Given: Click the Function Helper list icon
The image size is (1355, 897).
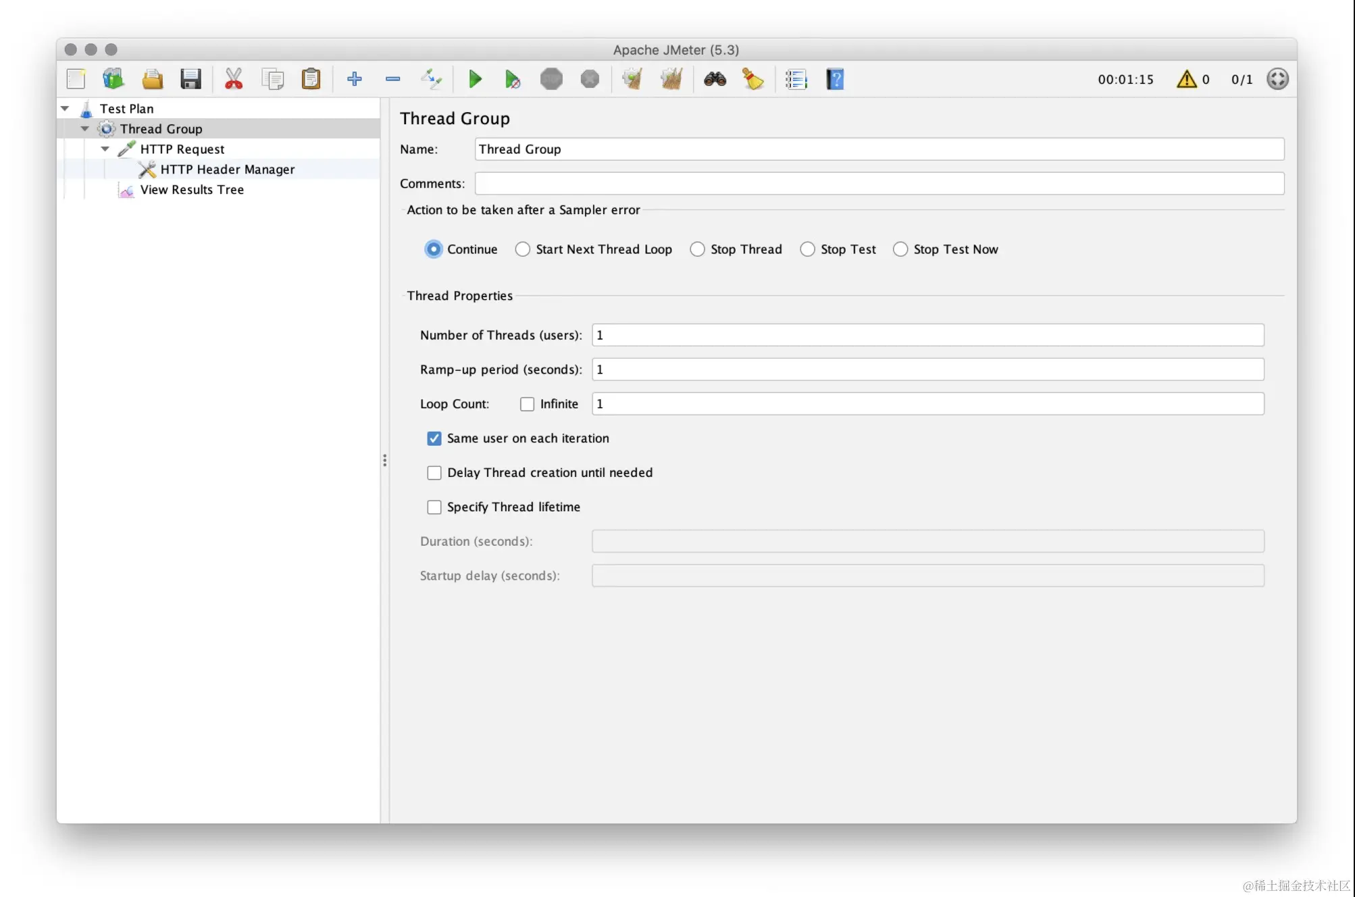Looking at the screenshot, I should click(x=796, y=79).
